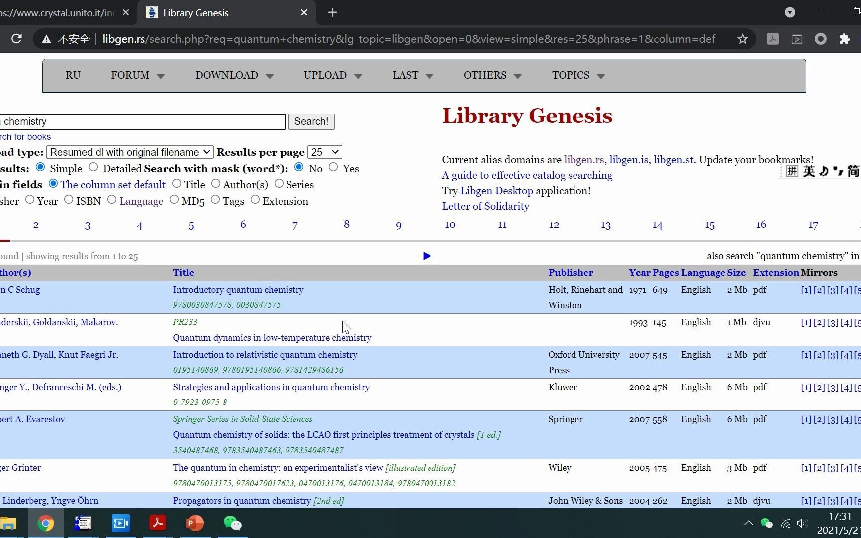The image size is (861, 538).
Task: Click the WeChat tray icon
Action: click(766, 523)
